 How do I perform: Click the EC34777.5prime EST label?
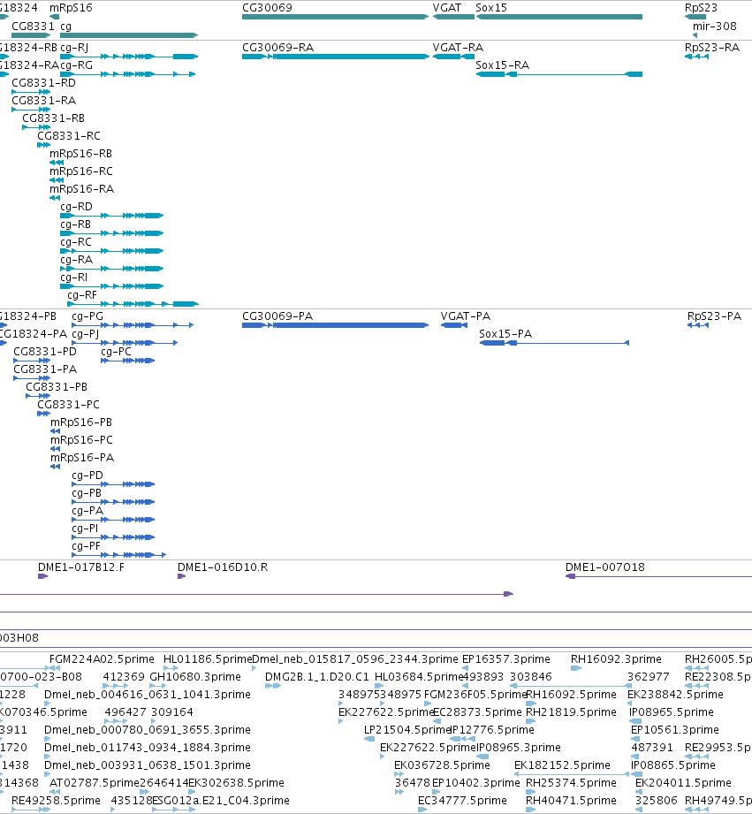pos(462,801)
